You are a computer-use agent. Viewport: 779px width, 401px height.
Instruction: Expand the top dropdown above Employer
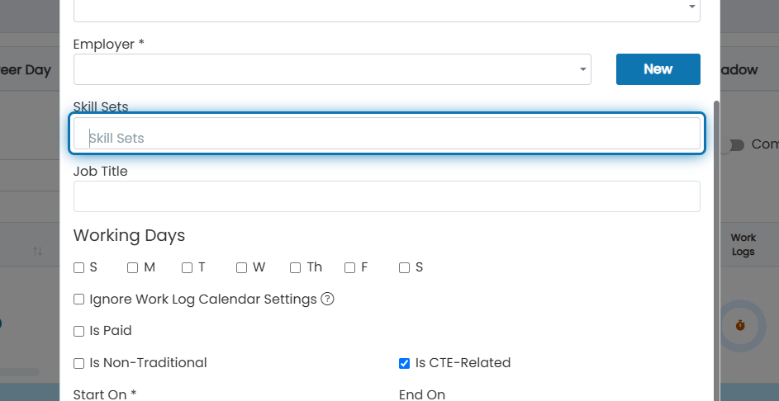pos(387,7)
